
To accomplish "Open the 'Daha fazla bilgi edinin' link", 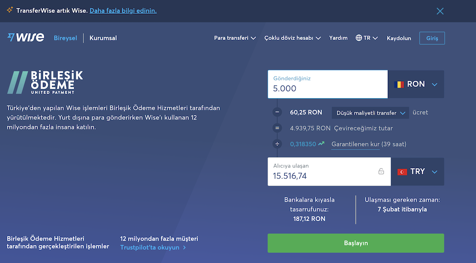I will coord(123,10).
